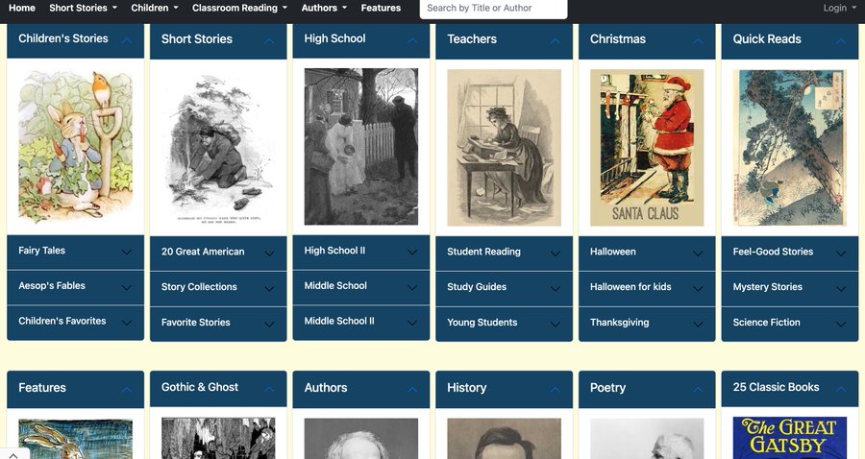This screenshot has width=865, height=459.
Task: Select Features in the navigation bar
Action: tap(381, 8)
